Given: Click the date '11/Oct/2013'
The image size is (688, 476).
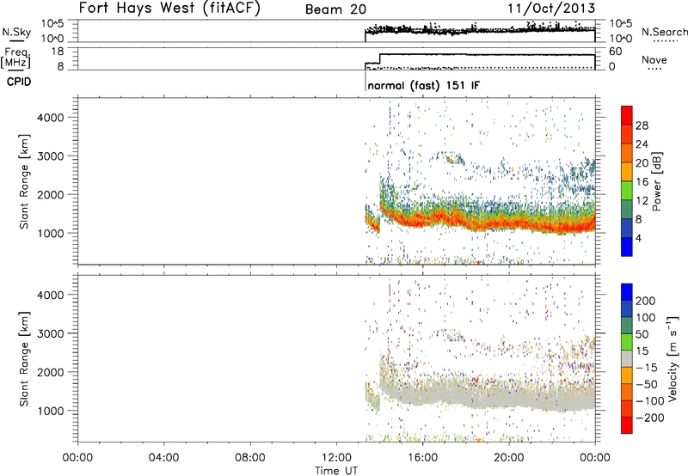Looking at the screenshot, I should (x=551, y=9).
